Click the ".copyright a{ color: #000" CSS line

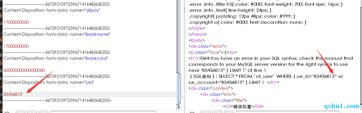(248, 22)
